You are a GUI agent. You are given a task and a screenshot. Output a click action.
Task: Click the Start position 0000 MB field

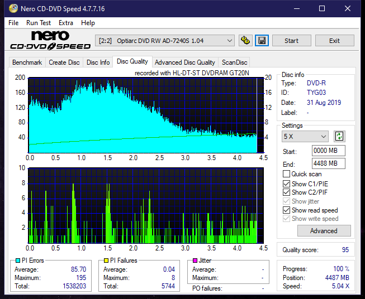pos(328,151)
